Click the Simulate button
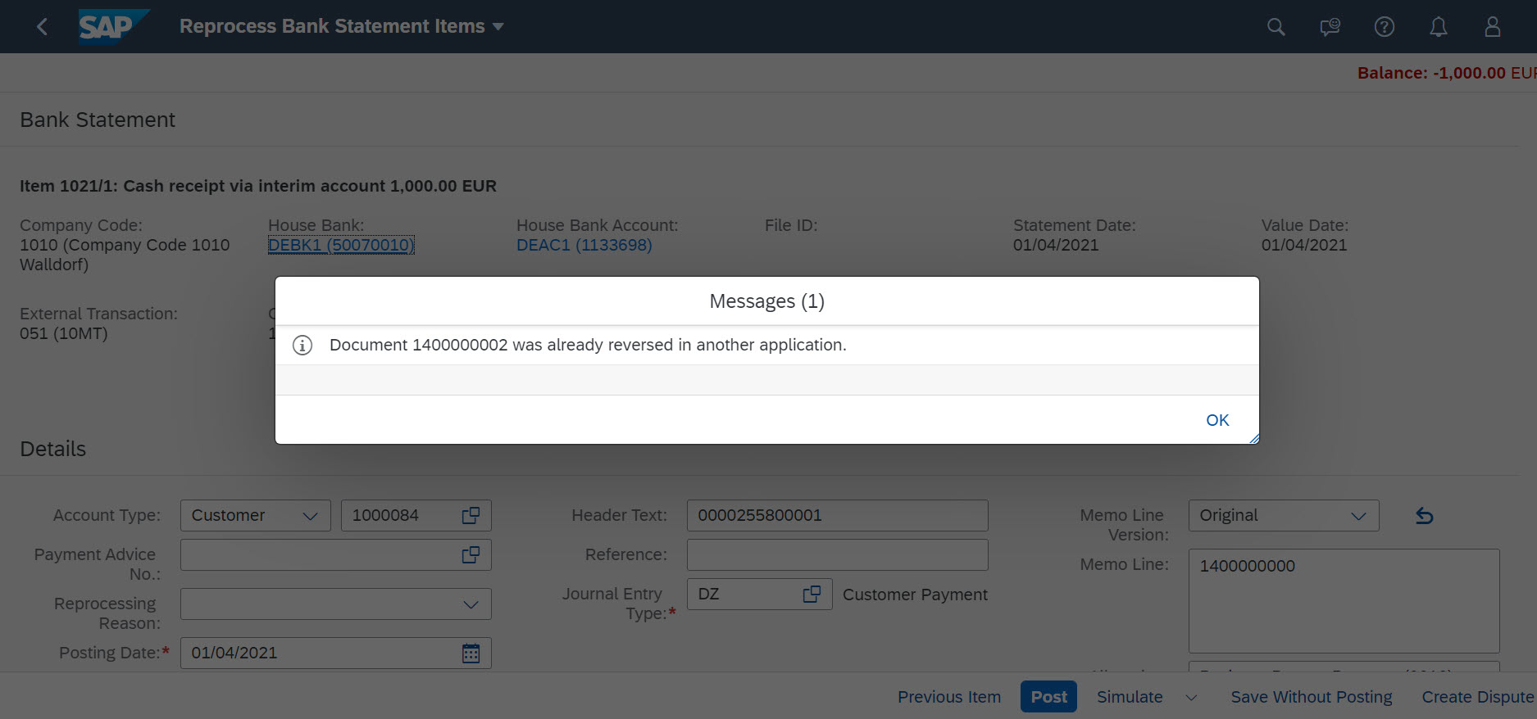Screen dimensions: 1537x719 click(x=1130, y=697)
